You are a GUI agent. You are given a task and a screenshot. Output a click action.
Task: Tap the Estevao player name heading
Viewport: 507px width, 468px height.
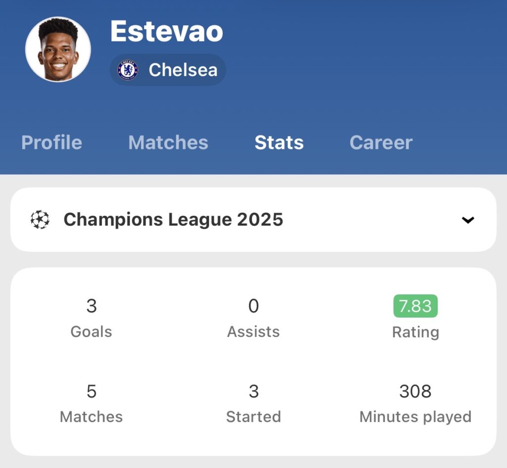[x=166, y=31]
